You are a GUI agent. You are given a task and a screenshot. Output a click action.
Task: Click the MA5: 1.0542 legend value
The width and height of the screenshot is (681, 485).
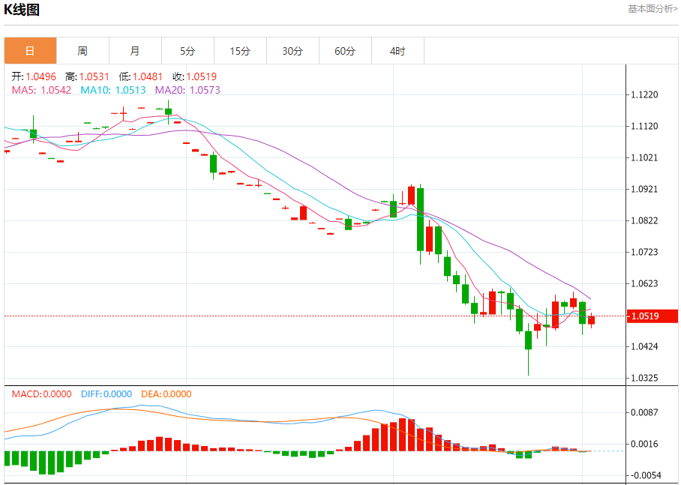41,90
